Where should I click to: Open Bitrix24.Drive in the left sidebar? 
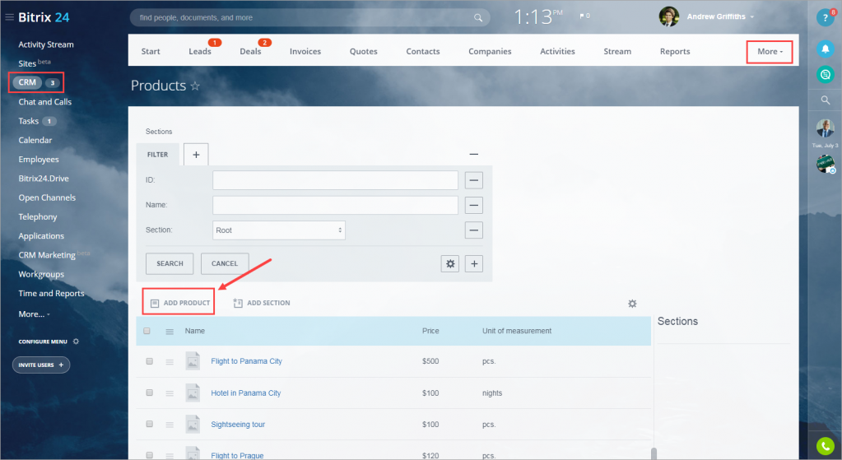[x=44, y=179]
